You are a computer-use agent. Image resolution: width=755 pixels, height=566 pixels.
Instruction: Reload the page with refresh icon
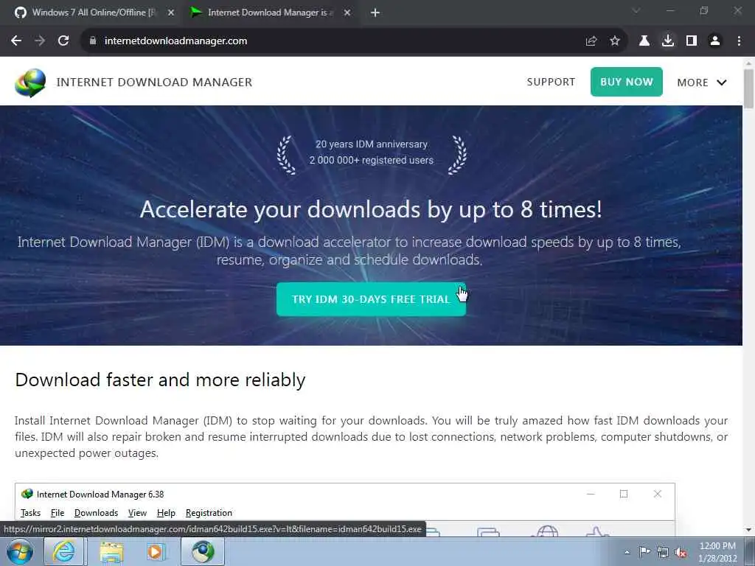63,41
